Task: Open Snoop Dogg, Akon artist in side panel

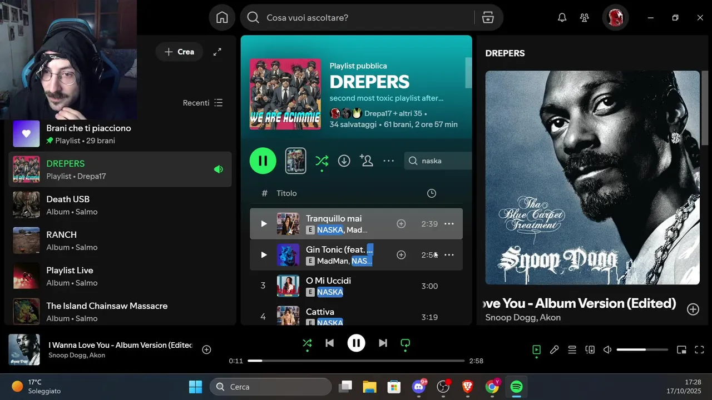Action: click(x=523, y=317)
